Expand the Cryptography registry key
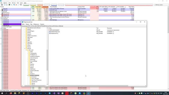The height and width of the screenshot is (95, 169). pyautogui.click(x=27, y=53)
